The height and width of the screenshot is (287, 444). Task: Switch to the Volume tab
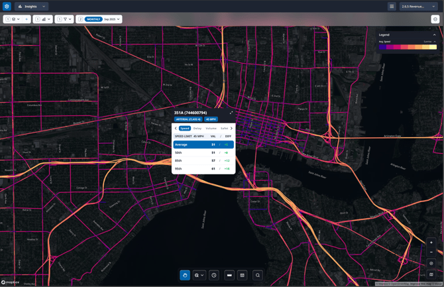click(x=211, y=129)
